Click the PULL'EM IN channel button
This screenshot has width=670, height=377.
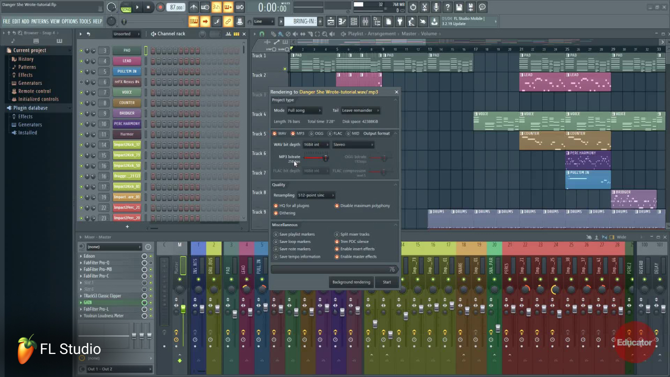click(x=127, y=71)
